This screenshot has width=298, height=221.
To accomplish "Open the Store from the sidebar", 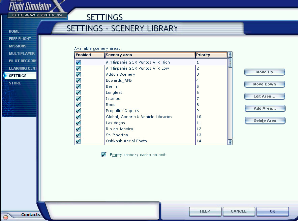I will point(15,83).
